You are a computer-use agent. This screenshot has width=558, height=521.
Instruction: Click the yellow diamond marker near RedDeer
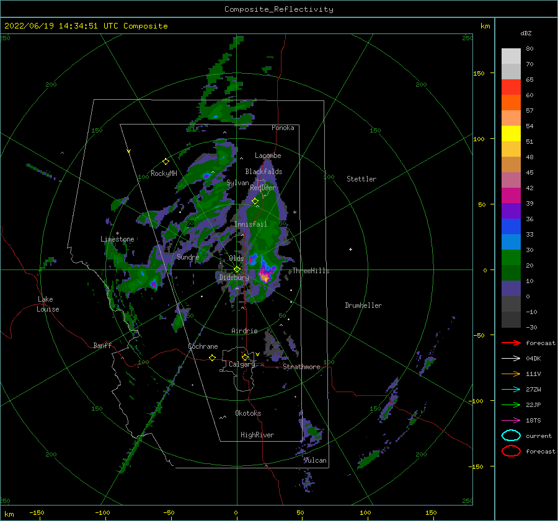point(255,201)
